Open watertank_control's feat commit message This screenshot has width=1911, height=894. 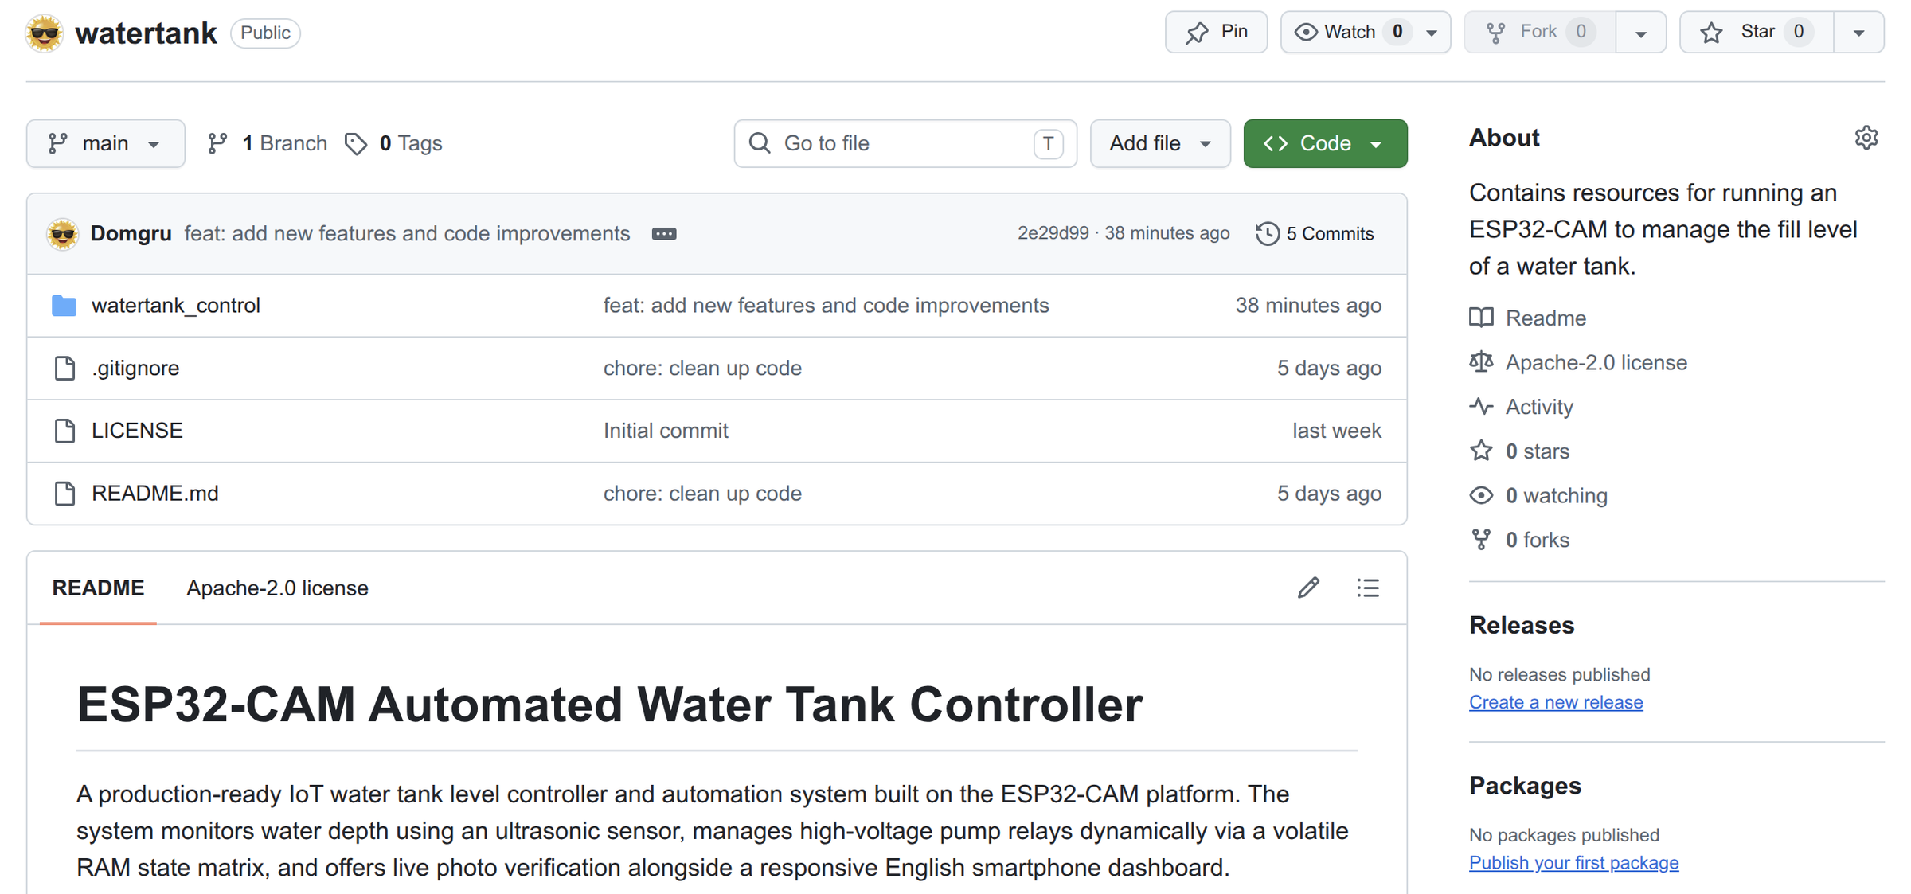coord(827,306)
